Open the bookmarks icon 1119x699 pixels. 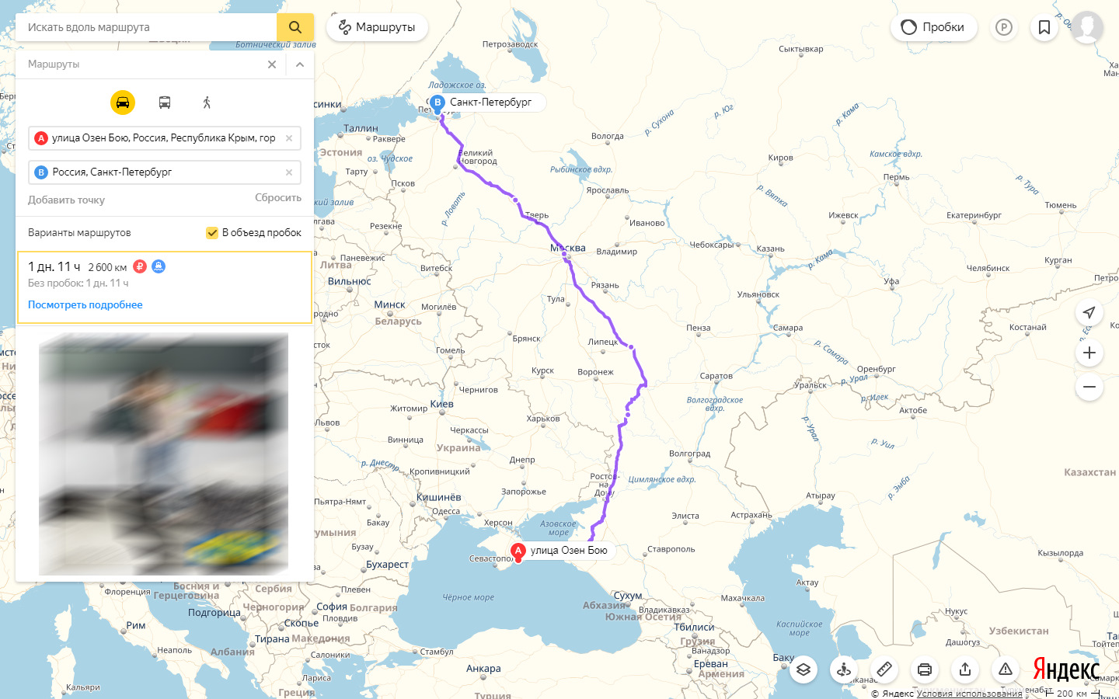pyautogui.click(x=1044, y=27)
